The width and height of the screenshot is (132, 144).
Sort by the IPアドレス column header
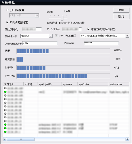(13, 84)
